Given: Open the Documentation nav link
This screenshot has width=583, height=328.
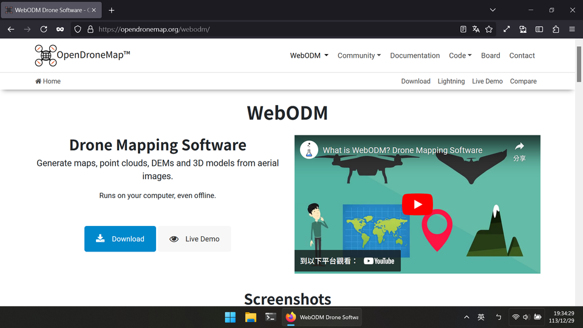Looking at the screenshot, I should tap(415, 55).
